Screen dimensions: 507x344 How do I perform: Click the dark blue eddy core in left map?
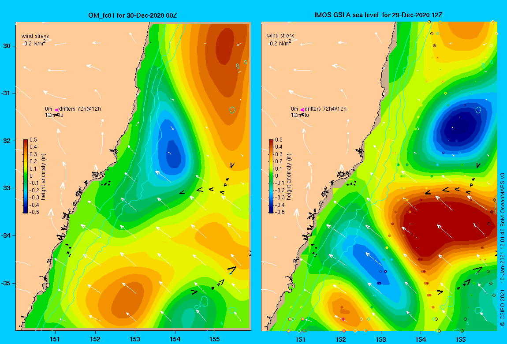point(174,153)
